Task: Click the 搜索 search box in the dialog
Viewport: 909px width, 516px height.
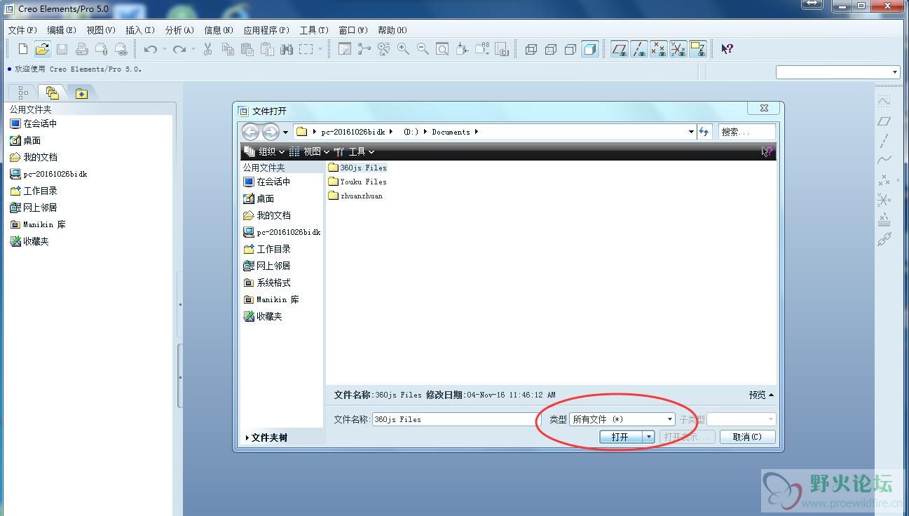Action: 747,132
